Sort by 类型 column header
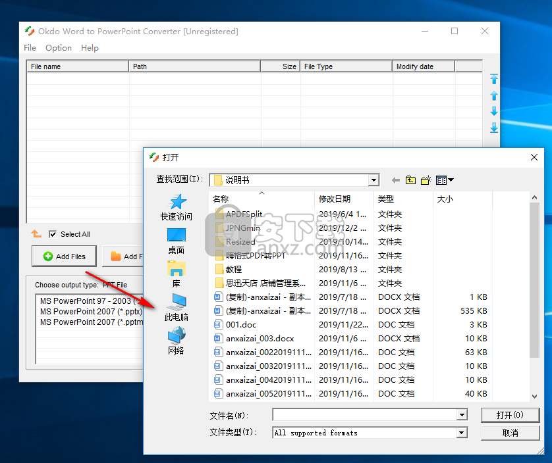This screenshot has height=463, width=552. (x=403, y=199)
